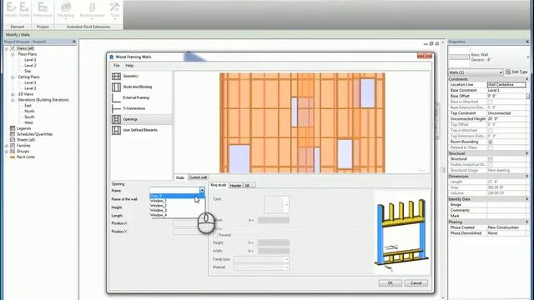
Task: Open the T-Connections section
Action: coord(133,108)
